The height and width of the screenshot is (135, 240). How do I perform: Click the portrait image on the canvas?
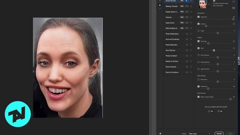(68, 67)
